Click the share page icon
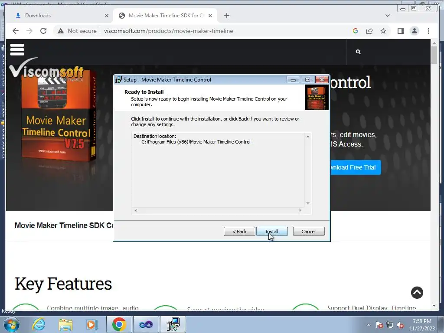This screenshot has width=444, height=333. click(369, 31)
